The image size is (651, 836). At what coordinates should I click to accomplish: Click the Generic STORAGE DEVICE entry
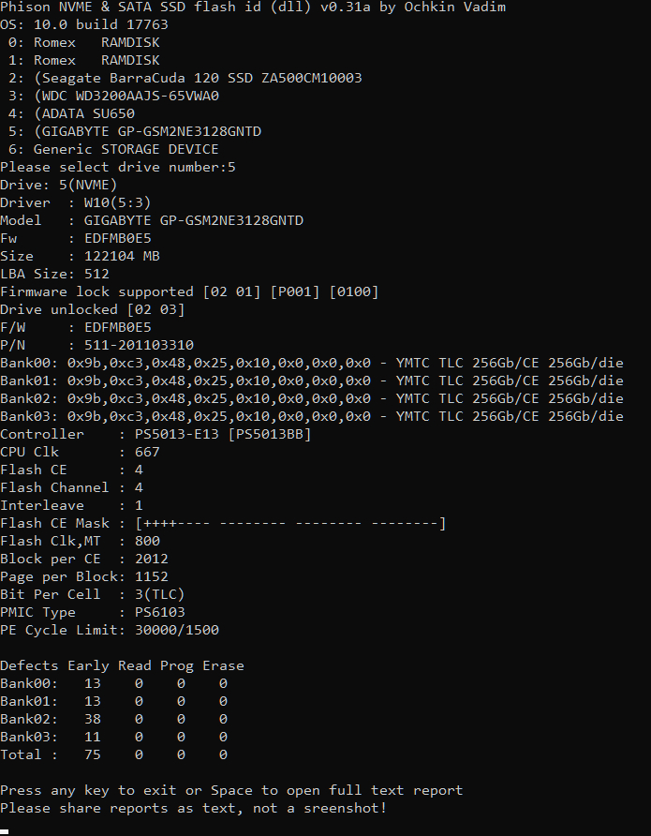pos(126,149)
